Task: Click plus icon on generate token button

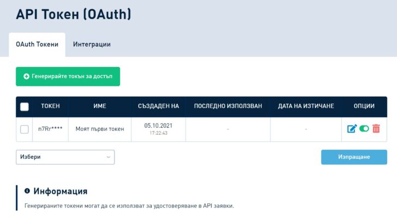Action: tap(26, 77)
